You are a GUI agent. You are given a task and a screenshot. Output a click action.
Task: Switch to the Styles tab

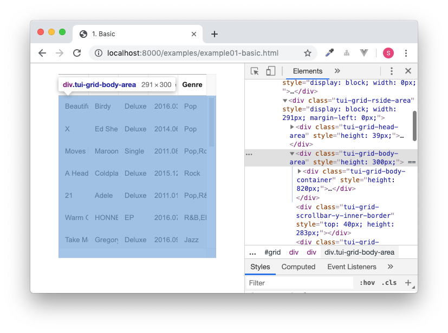(260, 267)
